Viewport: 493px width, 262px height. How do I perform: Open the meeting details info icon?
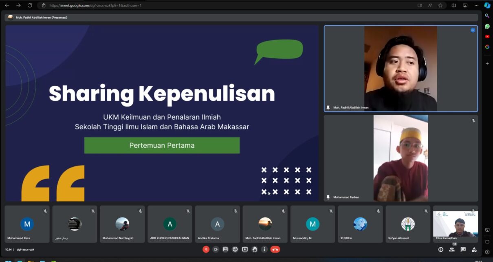(440, 249)
